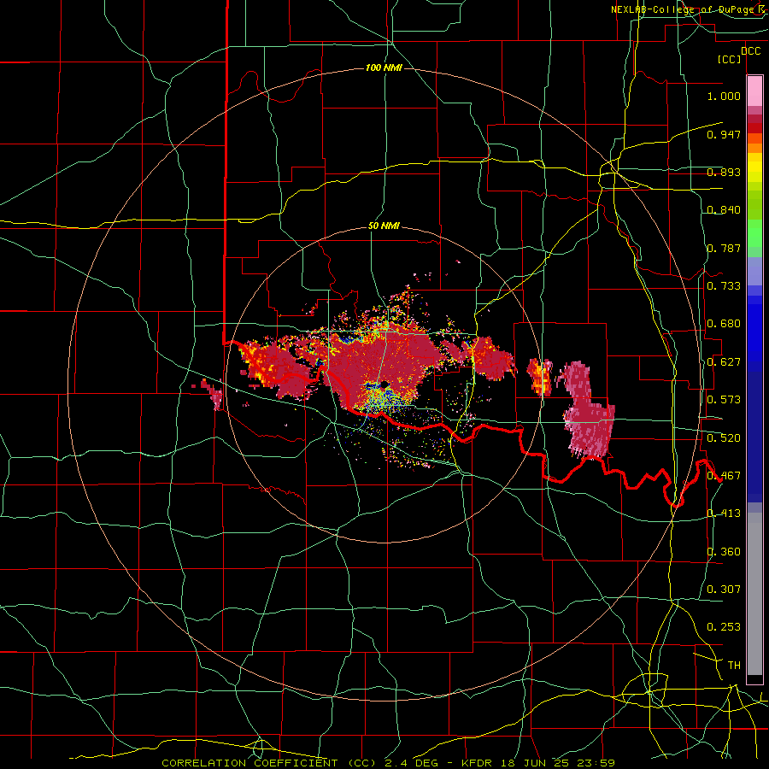Select the 50 NMI range ring label
769x769 pixels.
tap(384, 226)
